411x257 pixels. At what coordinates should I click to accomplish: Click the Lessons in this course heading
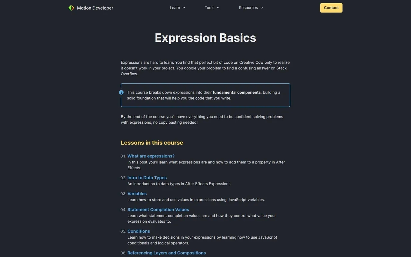pyautogui.click(x=152, y=143)
